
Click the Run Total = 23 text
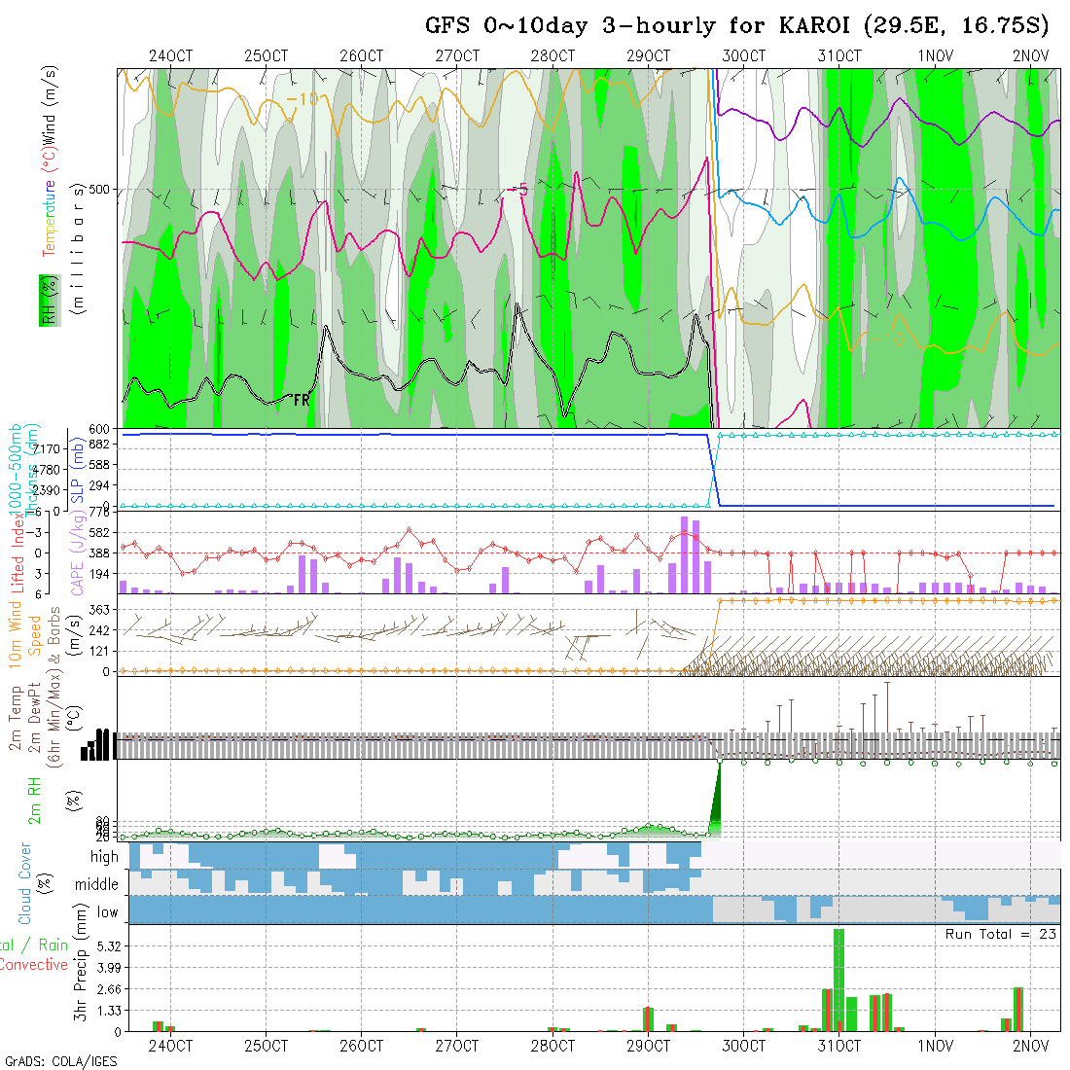tap(1001, 934)
